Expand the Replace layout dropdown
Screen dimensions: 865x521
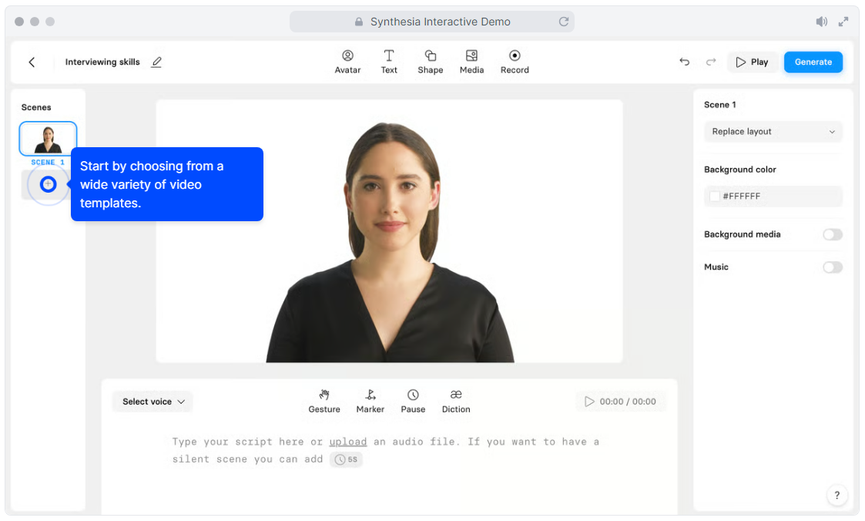click(773, 132)
